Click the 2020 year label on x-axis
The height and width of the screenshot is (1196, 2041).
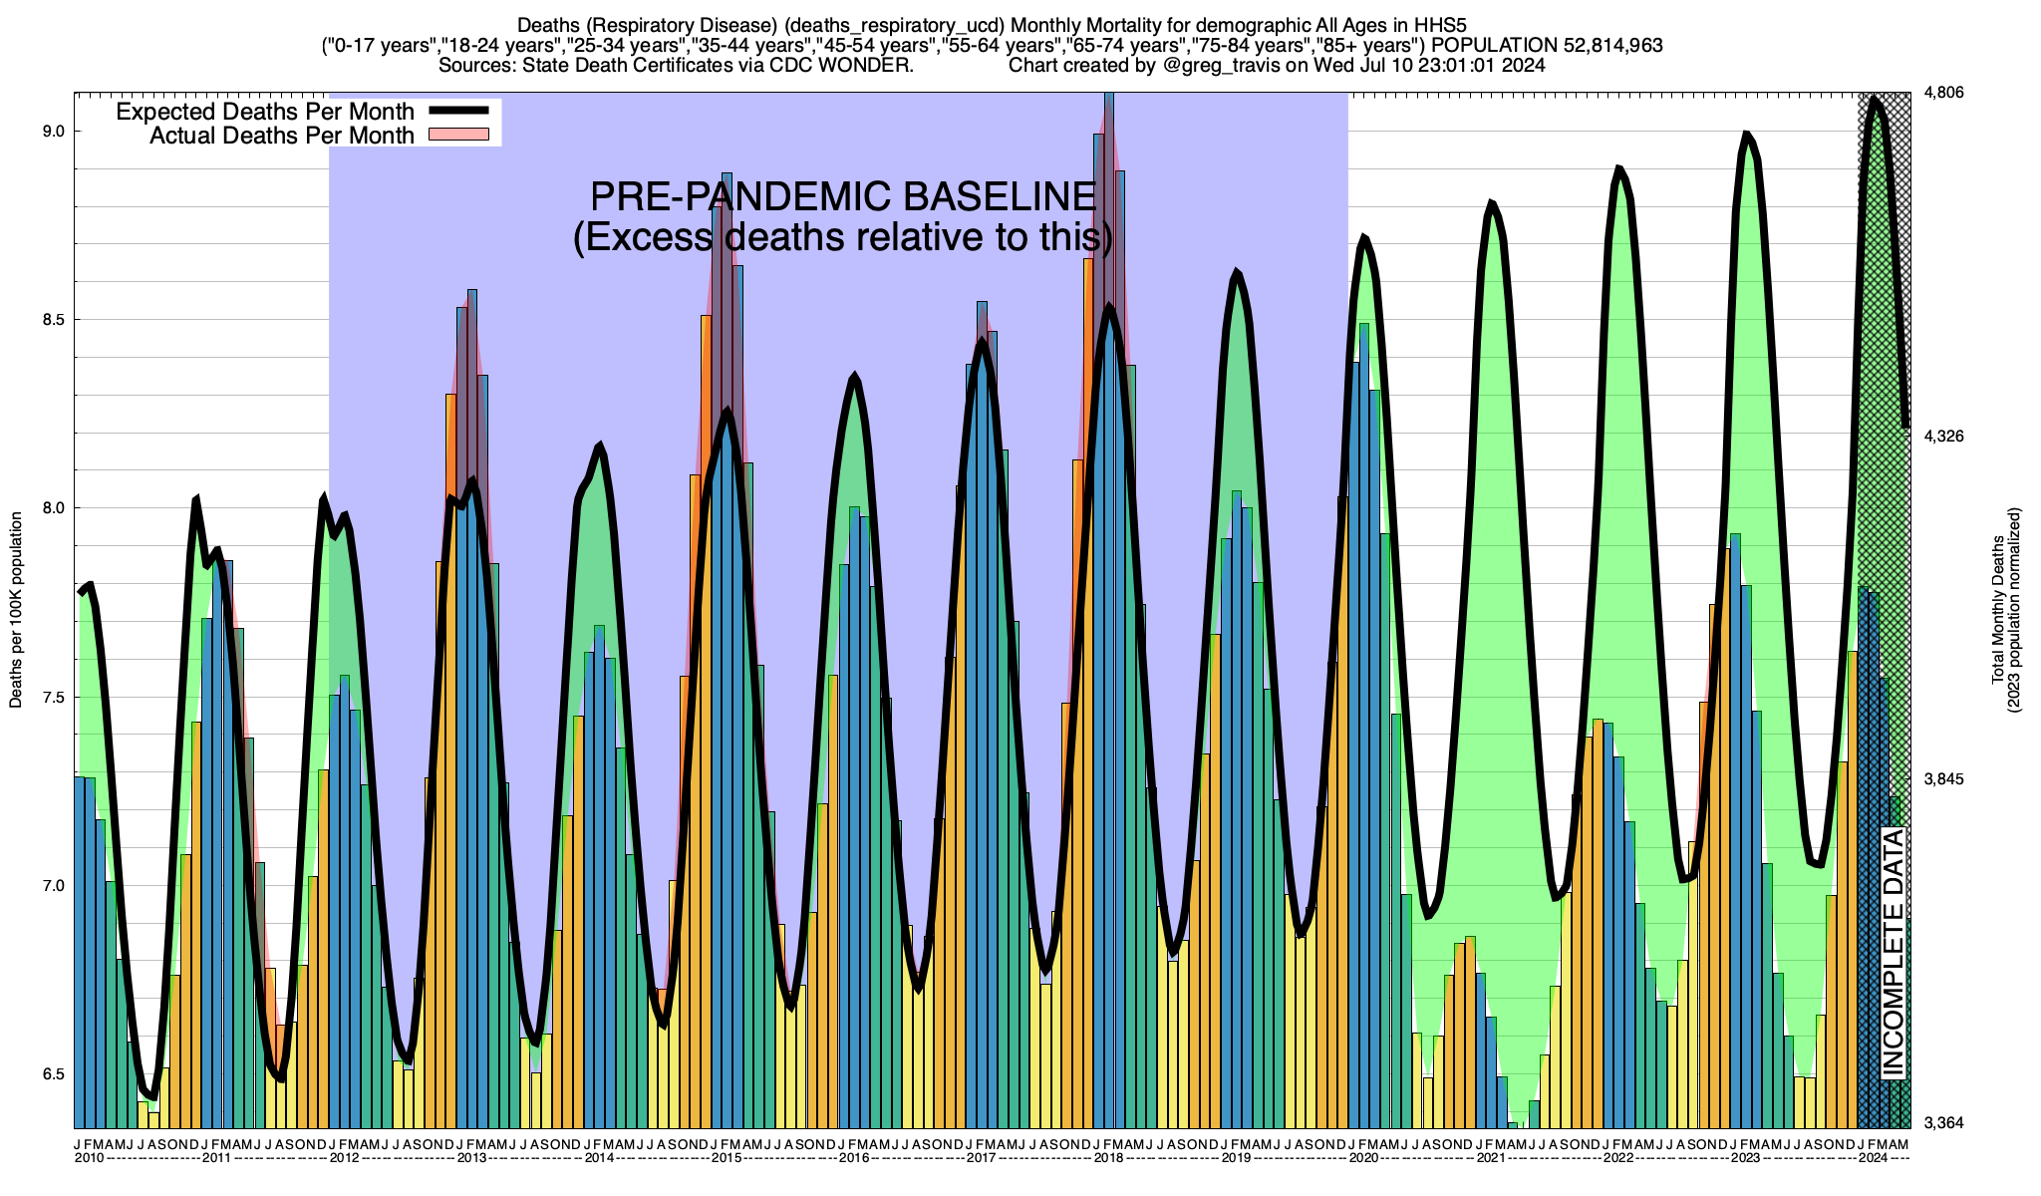pos(1363,1158)
